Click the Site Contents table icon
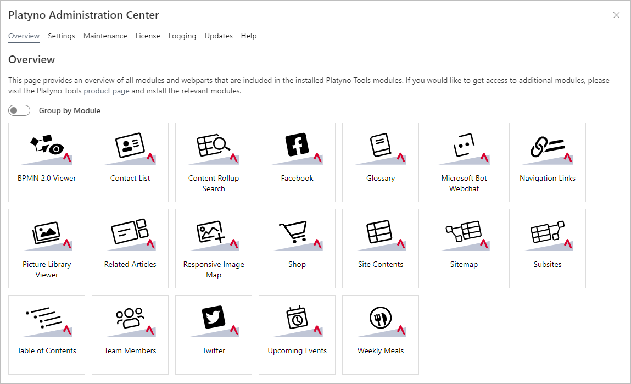The image size is (631, 384). pyautogui.click(x=381, y=236)
